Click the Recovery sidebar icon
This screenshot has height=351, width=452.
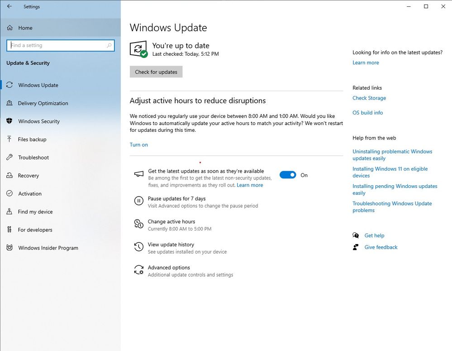(x=10, y=175)
